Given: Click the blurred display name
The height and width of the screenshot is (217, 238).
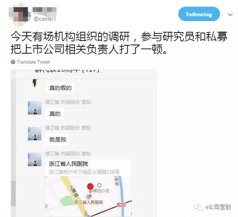Looking at the screenshot, I should (45, 10).
